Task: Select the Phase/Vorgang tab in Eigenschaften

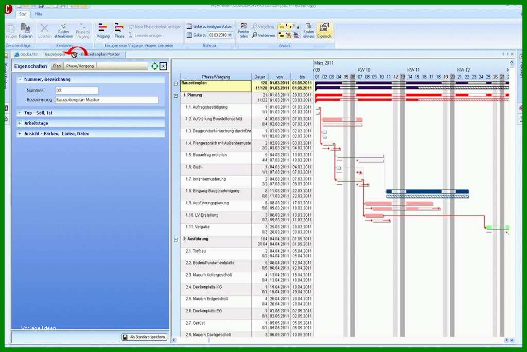Action: (80, 66)
